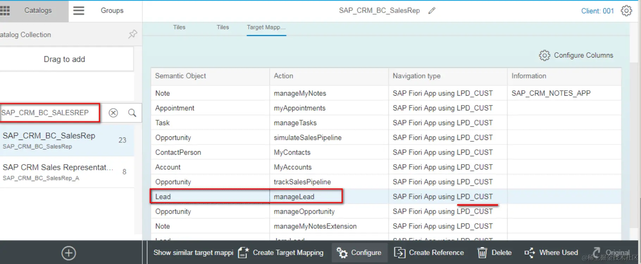
Task: Pin the Catalog Collection panel
Action: coord(132,34)
